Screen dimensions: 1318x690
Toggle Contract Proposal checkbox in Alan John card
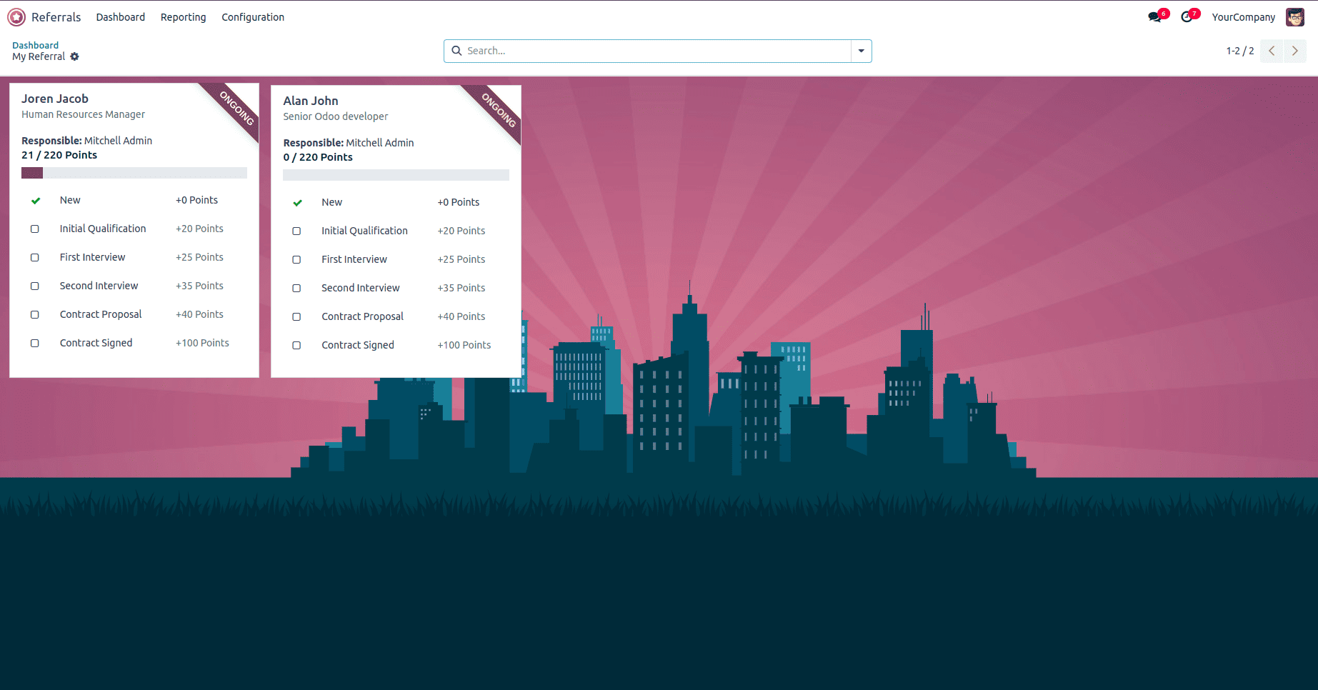pyautogui.click(x=296, y=317)
